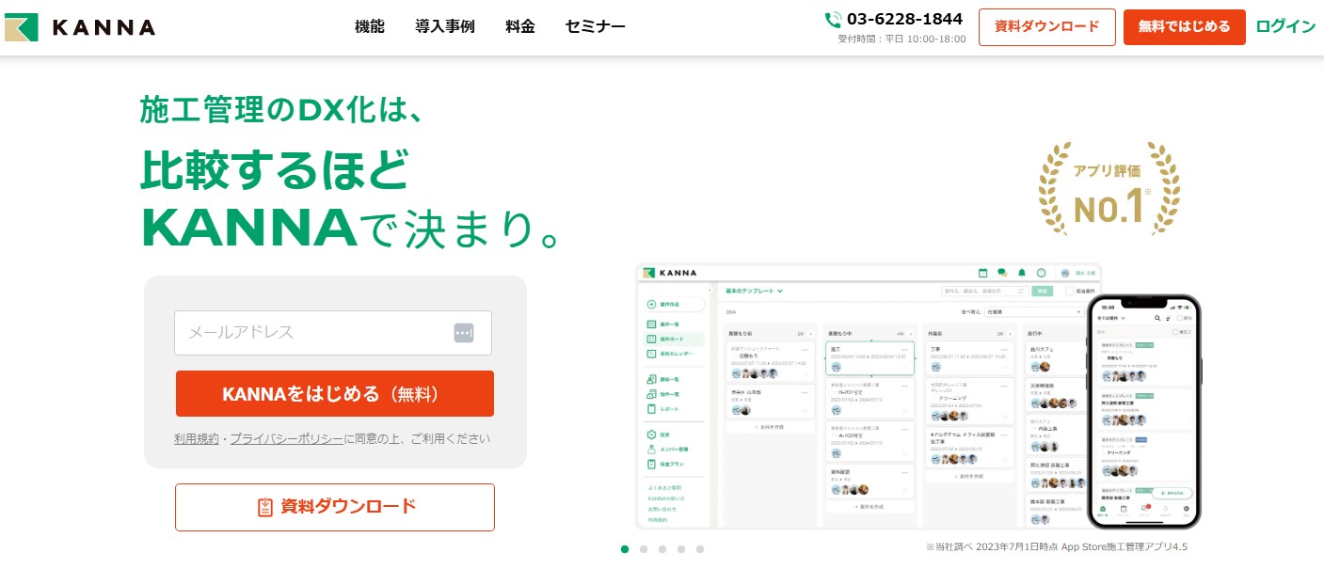The width and height of the screenshot is (1324, 569).
Task: Click the 施工管理のDX化は、 headline text
Action: 282,110
